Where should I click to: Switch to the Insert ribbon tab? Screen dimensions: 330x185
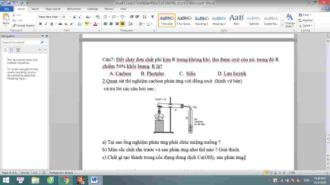tap(34, 9)
